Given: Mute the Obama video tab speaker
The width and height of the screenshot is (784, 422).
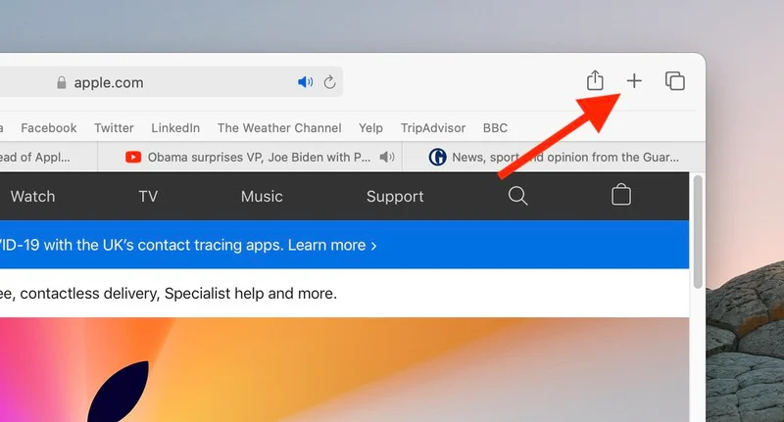Looking at the screenshot, I should click(x=387, y=157).
